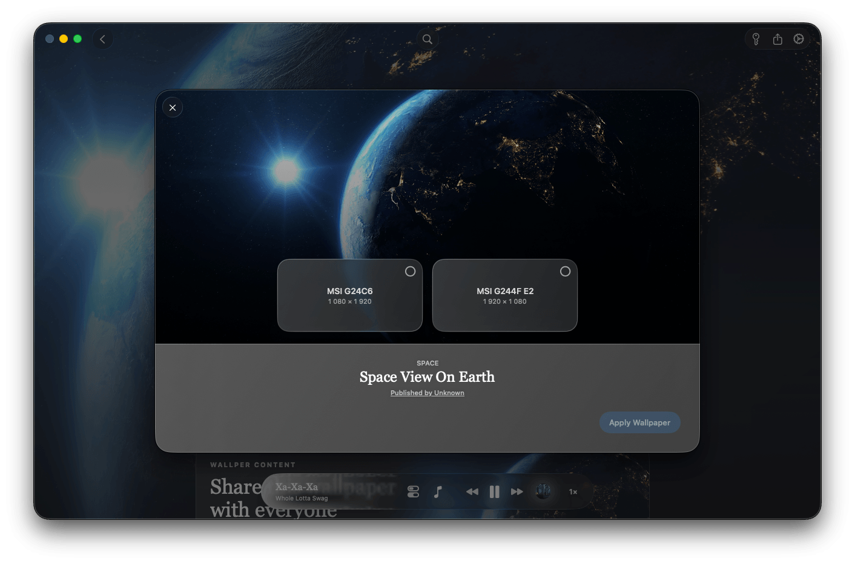The height and width of the screenshot is (564, 855).
Task: Go back with the chevron button
Action: pyautogui.click(x=103, y=39)
